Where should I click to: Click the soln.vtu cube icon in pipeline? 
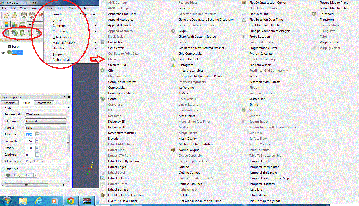pyautogui.click(x=10, y=52)
